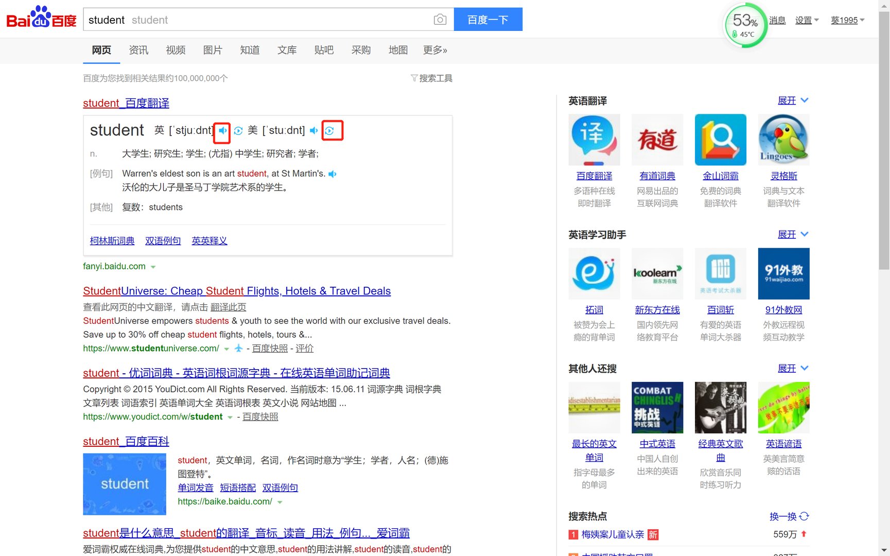
Task: Switch to the 视频 tab
Action: point(176,50)
